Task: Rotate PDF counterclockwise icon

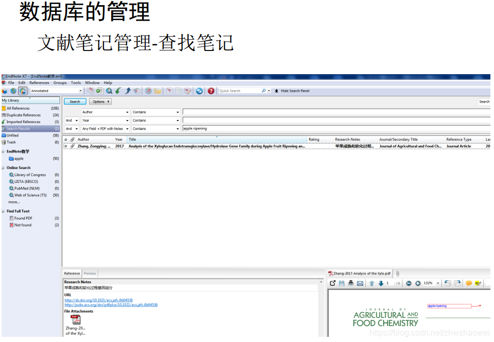Action: tap(448, 283)
